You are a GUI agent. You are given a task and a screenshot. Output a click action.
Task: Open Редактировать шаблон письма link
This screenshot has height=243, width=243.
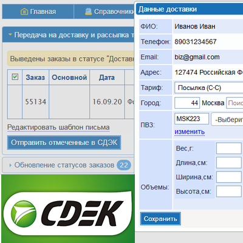click(x=58, y=127)
